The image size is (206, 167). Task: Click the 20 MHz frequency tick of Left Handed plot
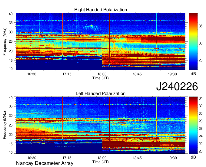pyautogui.click(x=11, y=135)
